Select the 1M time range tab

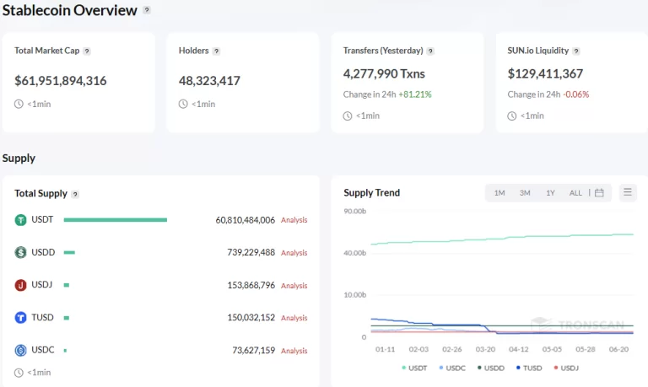click(x=499, y=193)
